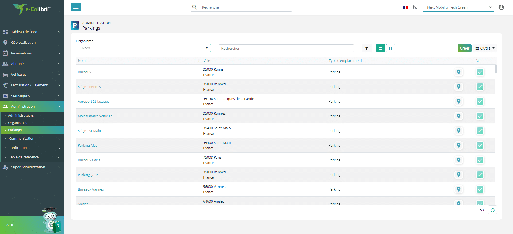Click the location pin for Maintenance véhicule

click(459, 116)
